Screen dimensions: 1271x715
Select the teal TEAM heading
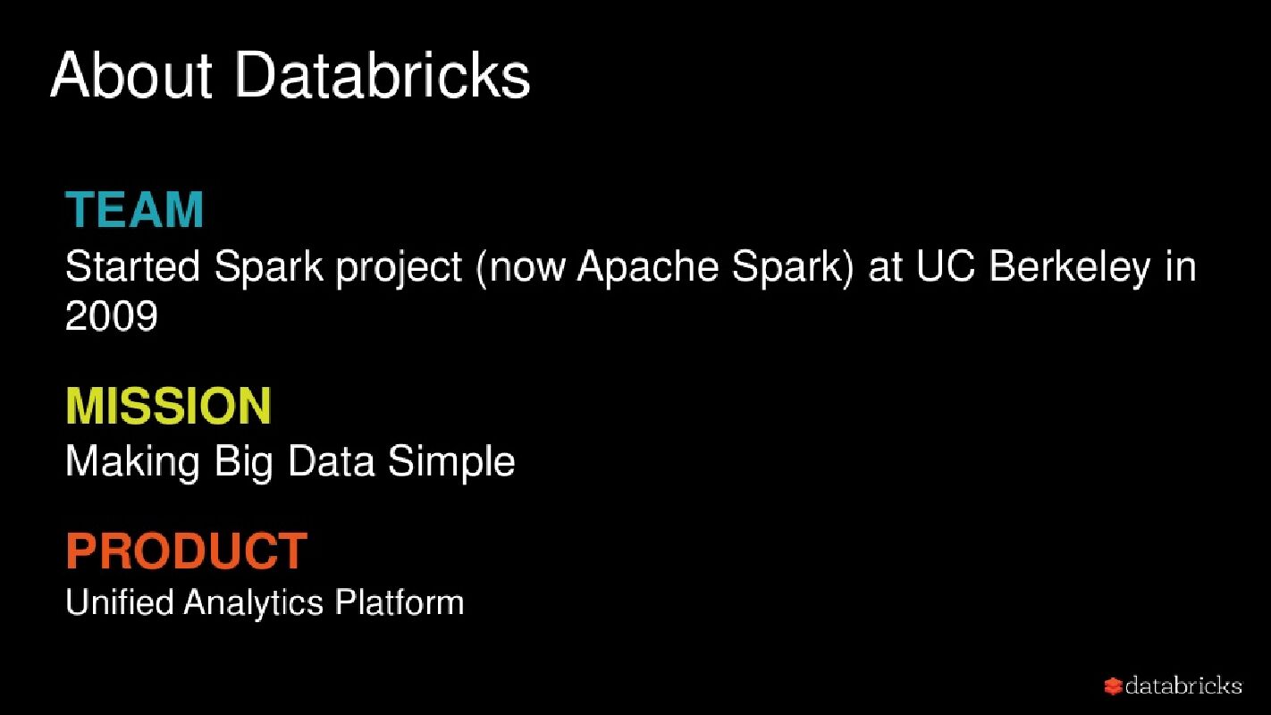tap(135, 210)
